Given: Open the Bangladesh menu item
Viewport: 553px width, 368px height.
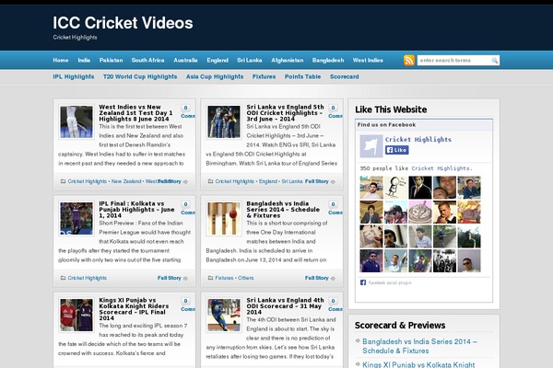Looking at the screenshot, I should coord(328,60).
